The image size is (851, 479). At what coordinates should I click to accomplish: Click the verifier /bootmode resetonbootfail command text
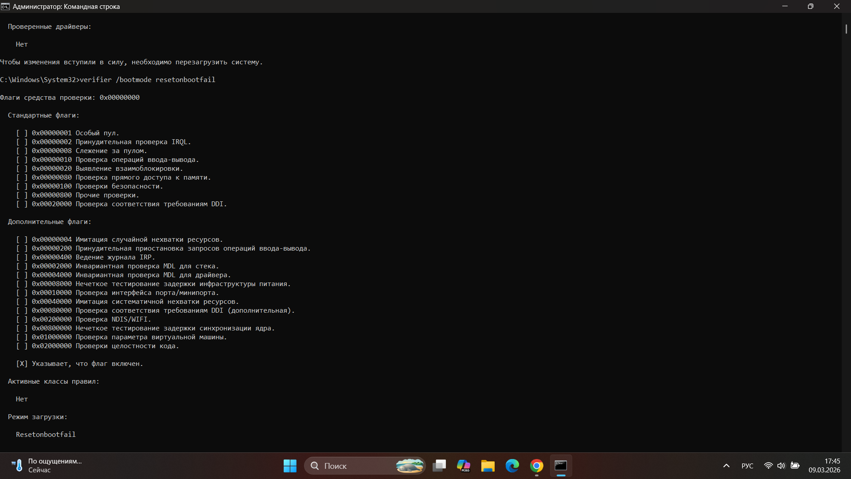click(148, 80)
